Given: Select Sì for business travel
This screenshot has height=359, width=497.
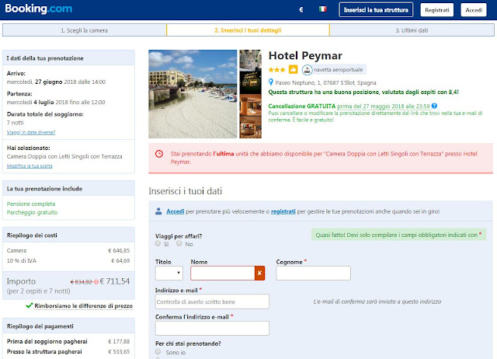Looking at the screenshot, I should [x=158, y=243].
